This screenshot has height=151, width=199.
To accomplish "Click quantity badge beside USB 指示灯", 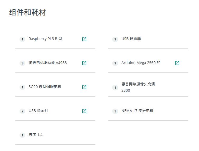I will [22, 111].
